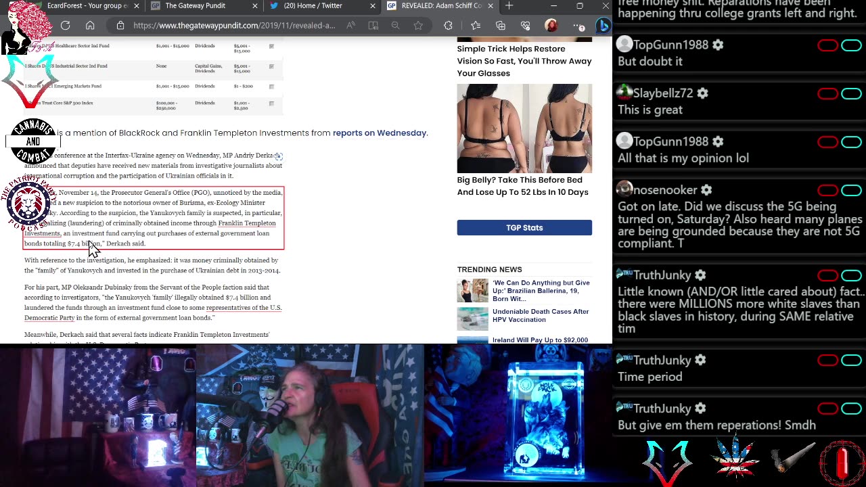Open 'Big Belly? Take This Before Bed' ad text
Viewport: 866px width, 487px height.
tap(522, 186)
